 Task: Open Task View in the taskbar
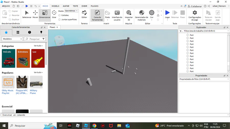coord(61,125)
